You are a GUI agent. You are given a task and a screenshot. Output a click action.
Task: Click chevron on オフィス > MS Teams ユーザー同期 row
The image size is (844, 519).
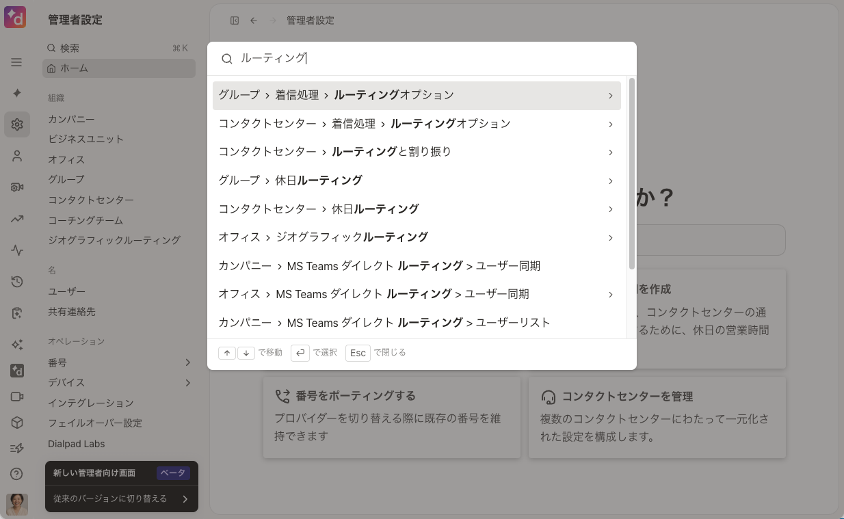[x=610, y=294]
